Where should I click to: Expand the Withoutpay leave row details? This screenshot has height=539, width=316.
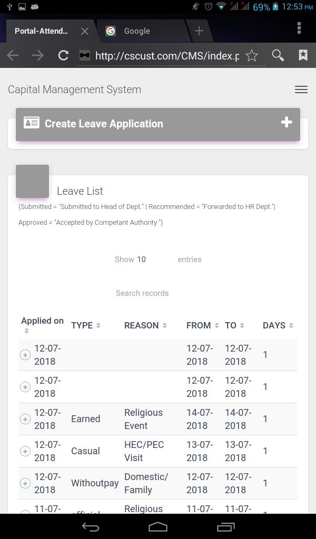pos(25,483)
